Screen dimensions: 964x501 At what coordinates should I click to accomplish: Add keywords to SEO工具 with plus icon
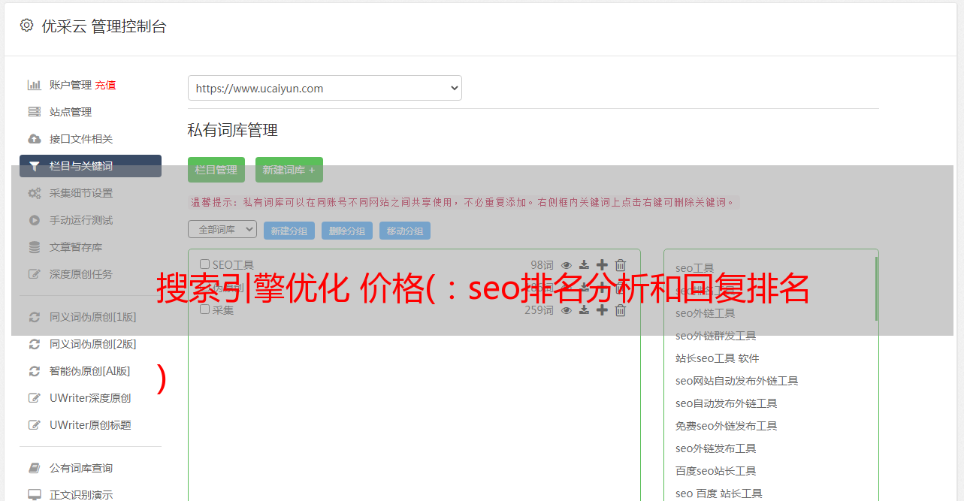click(x=602, y=264)
